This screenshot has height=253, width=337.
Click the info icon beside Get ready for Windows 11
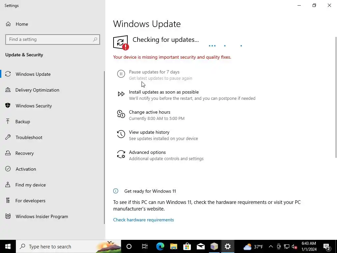pos(116,191)
